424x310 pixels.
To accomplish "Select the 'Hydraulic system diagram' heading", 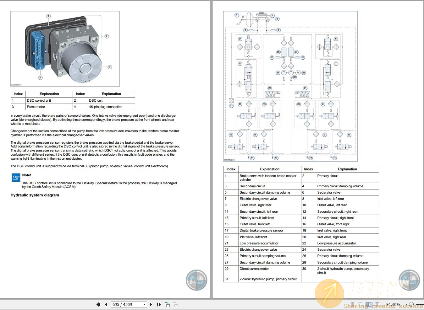I will [x=35, y=195].
